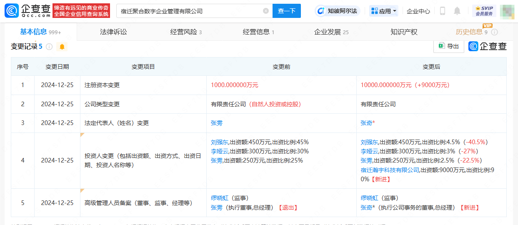This screenshot has width=518, height=225.
Task: Switch to 经营风险 tab
Action: tap(186, 32)
